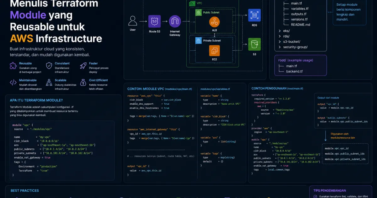Click the Consistent shield icon
Image resolution: width=377 pixels, height=198 pixels.
[49, 66]
